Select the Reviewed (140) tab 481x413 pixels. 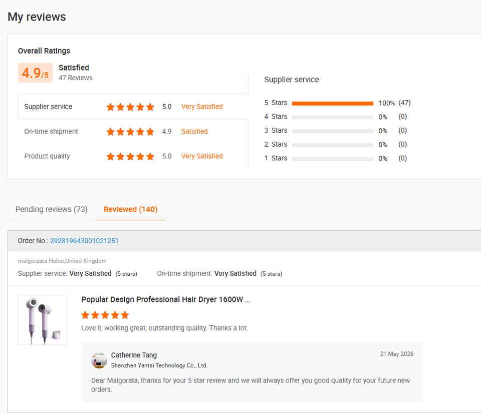[x=130, y=209]
